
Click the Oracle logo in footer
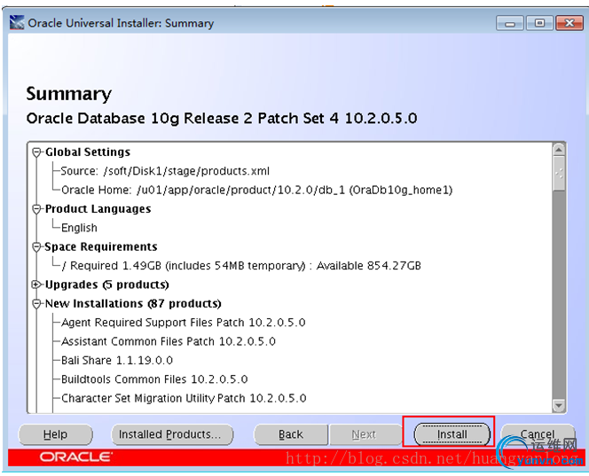click(x=75, y=456)
